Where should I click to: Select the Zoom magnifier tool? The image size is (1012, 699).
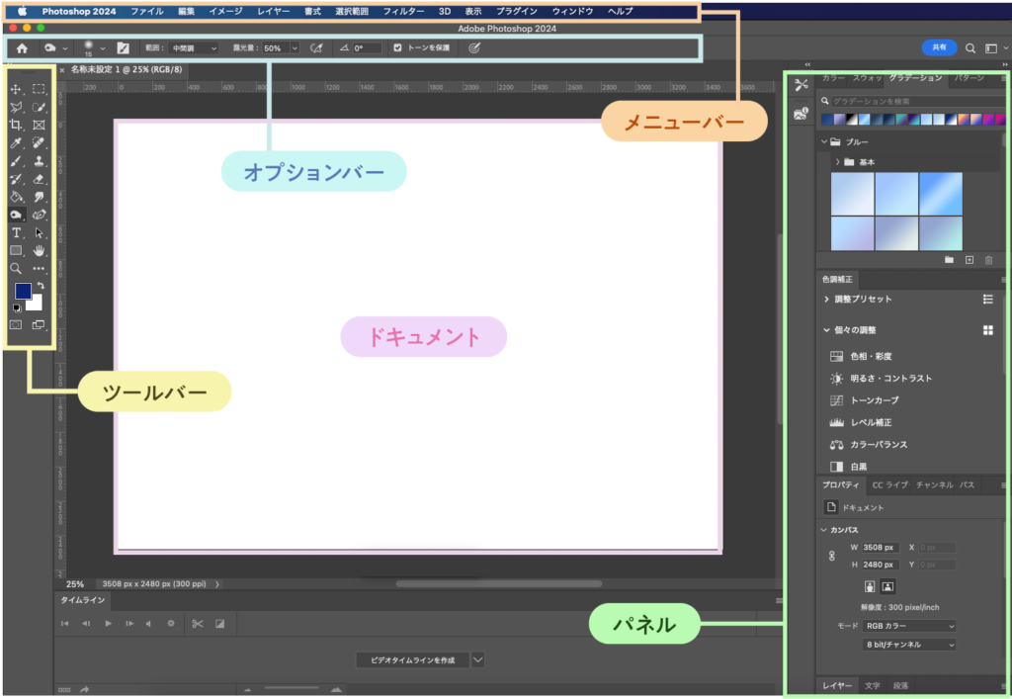coord(16,269)
